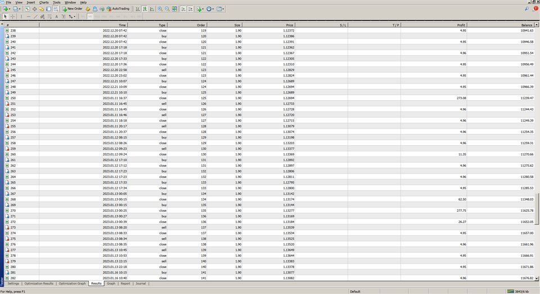The image size is (540, 294).
Task: Click the scroll up arrow of results list
Action: [536, 25]
